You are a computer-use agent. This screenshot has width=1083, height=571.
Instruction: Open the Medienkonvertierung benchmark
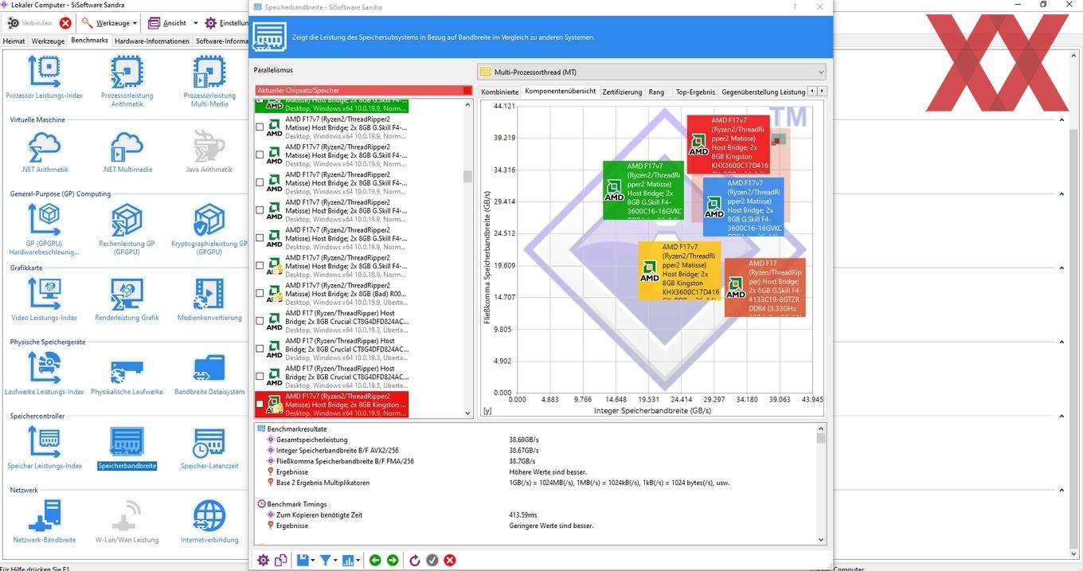(x=209, y=299)
